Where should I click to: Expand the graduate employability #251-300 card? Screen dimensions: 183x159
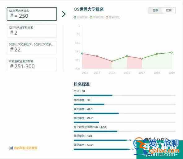(x=32, y=64)
